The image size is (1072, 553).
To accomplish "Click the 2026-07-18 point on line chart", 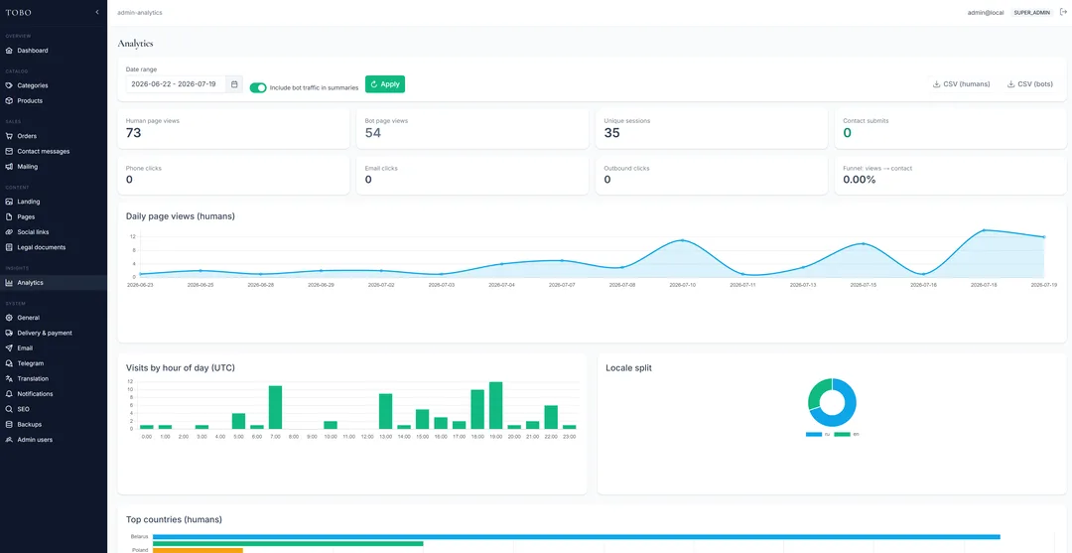I will tap(984, 230).
